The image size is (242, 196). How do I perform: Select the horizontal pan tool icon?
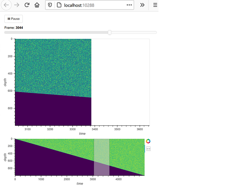(148, 149)
